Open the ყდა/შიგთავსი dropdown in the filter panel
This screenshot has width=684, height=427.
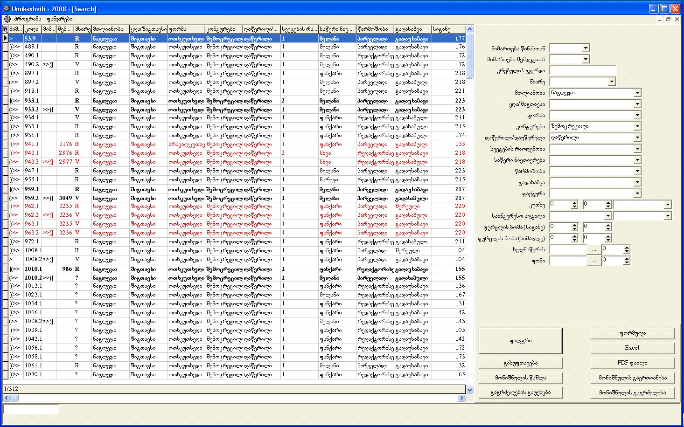[x=637, y=104]
